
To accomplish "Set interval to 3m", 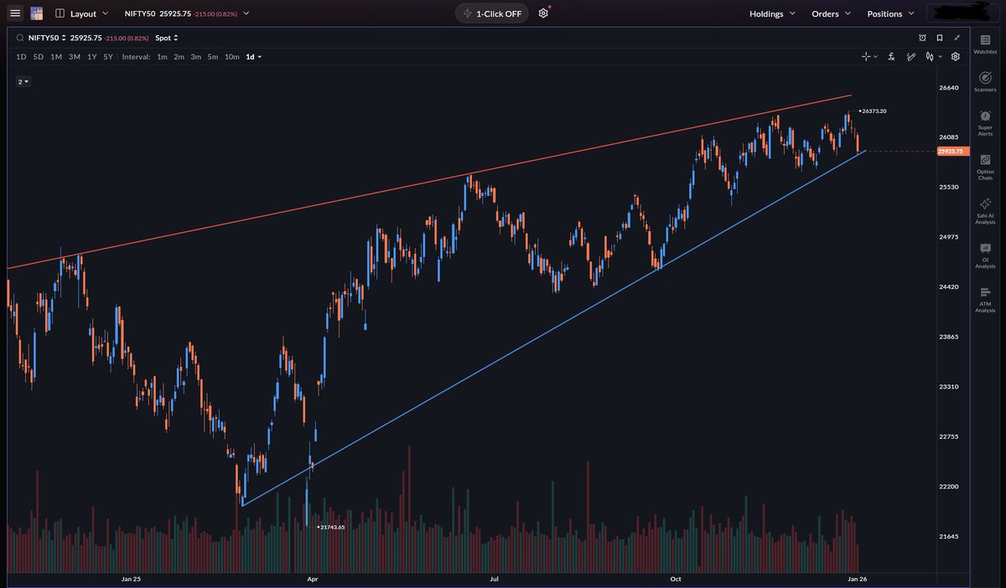I will (x=195, y=57).
